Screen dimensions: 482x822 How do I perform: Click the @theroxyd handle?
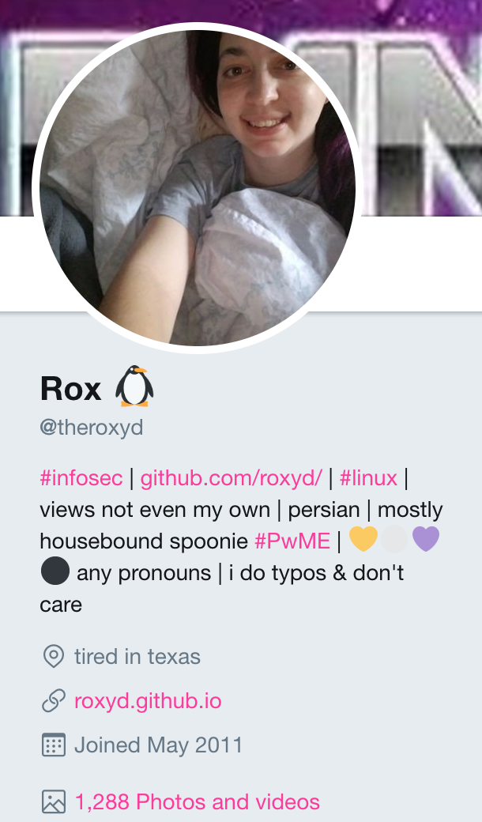pyautogui.click(x=91, y=428)
